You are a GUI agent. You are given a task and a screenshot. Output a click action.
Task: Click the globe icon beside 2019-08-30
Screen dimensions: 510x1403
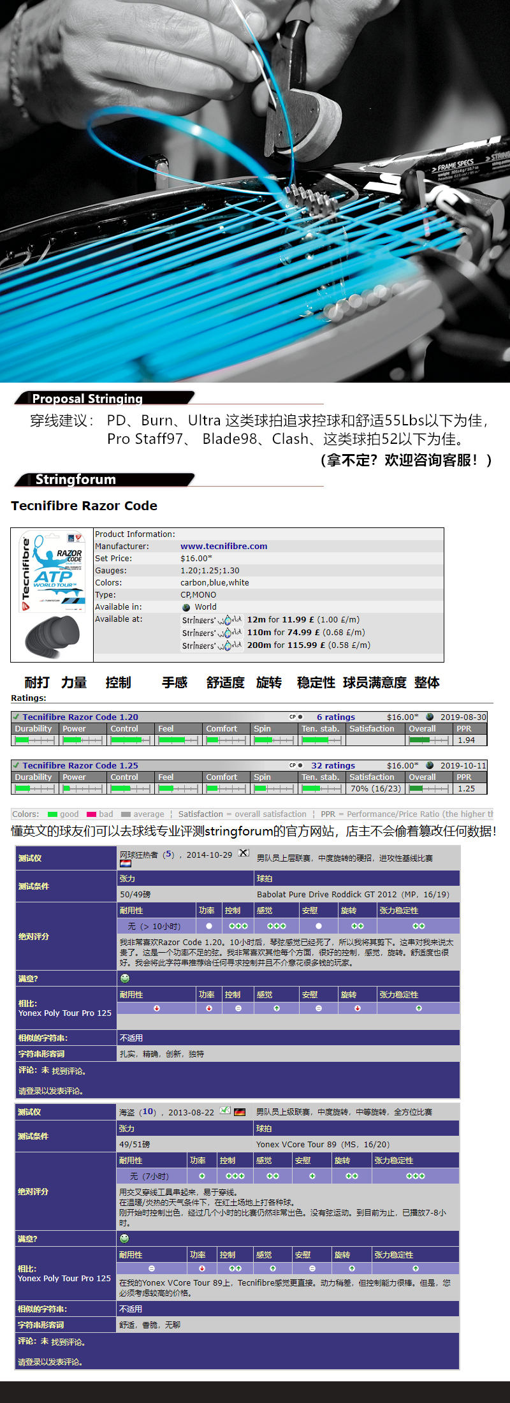pyautogui.click(x=430, y=717)
